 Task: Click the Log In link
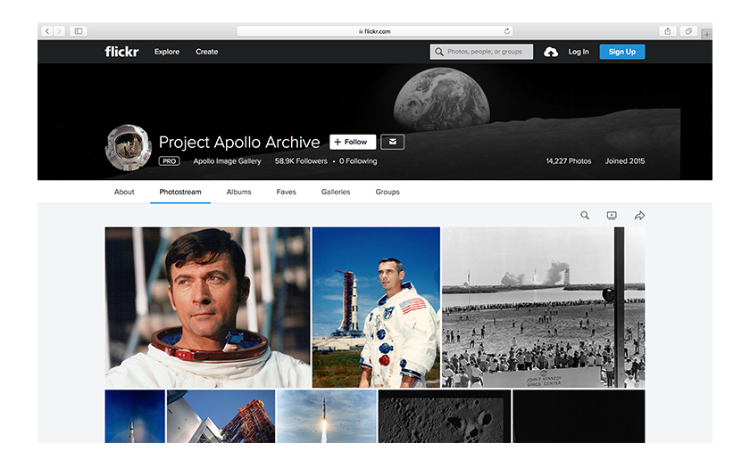click(579, 52)
